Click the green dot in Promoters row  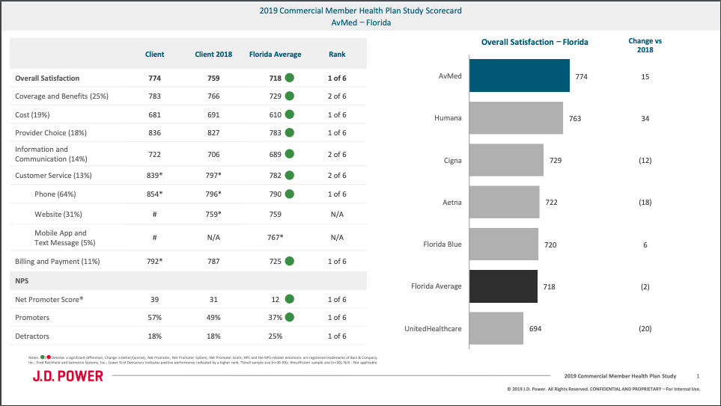289,317
